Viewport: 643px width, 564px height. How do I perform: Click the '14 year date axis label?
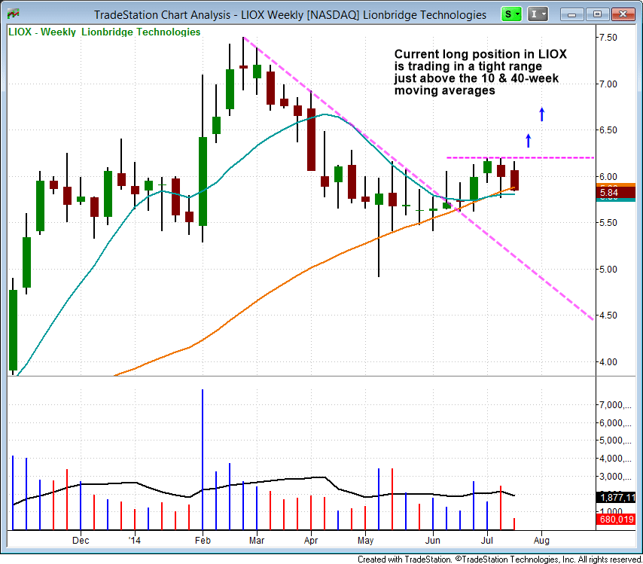coord(135,541)
